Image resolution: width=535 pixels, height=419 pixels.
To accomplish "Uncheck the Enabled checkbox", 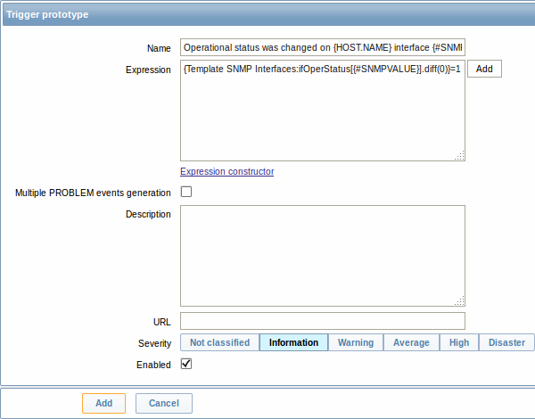I will pos(186,364).
